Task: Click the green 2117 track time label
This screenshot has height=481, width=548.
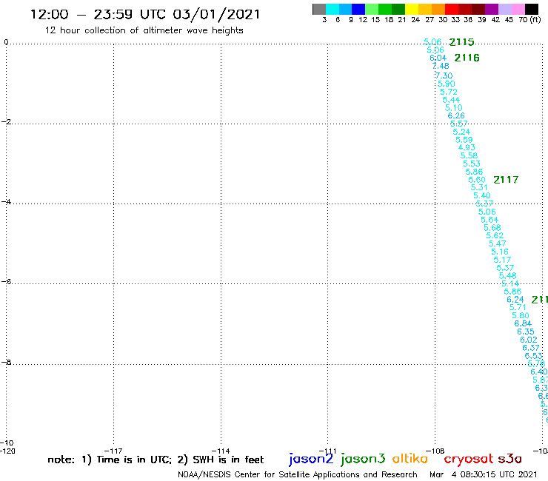Action: click(x=506, y=180)
